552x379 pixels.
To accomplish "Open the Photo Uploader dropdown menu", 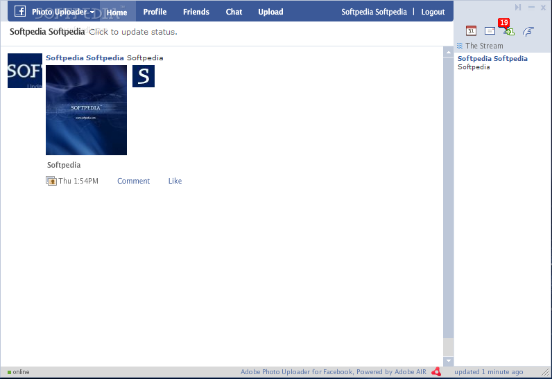I will click(63, 12).
